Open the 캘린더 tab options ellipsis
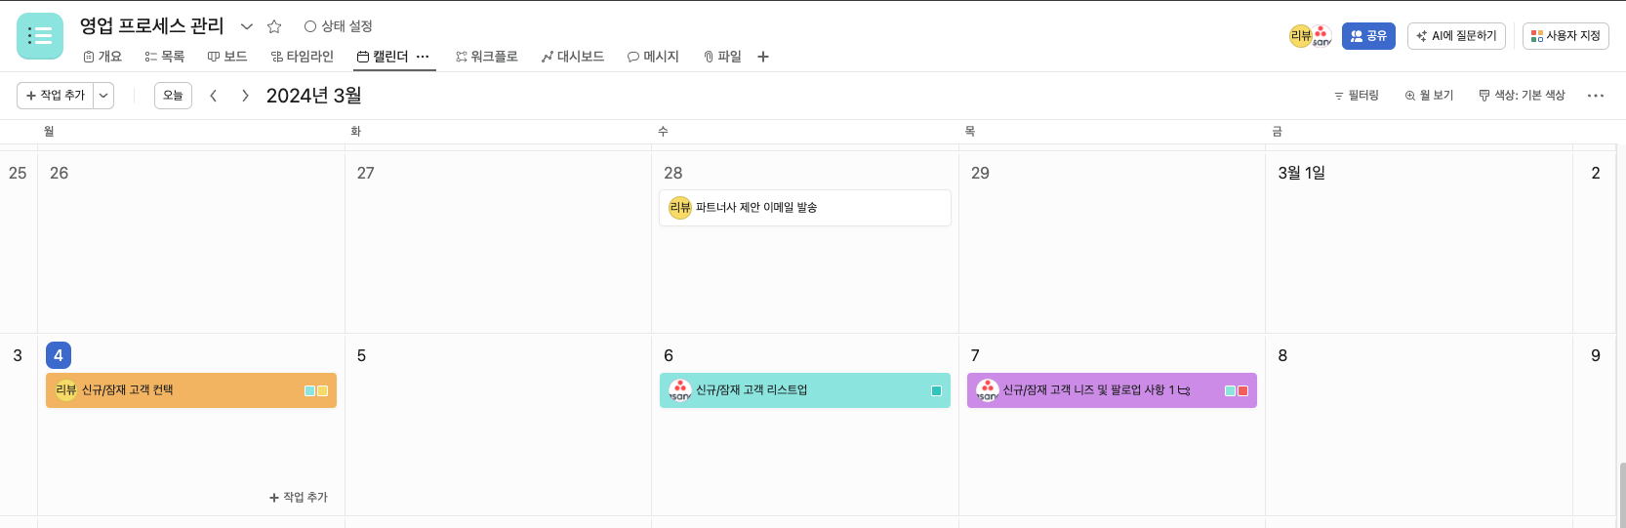This screenshot has height=528, width=1626. tap(423, 57)
